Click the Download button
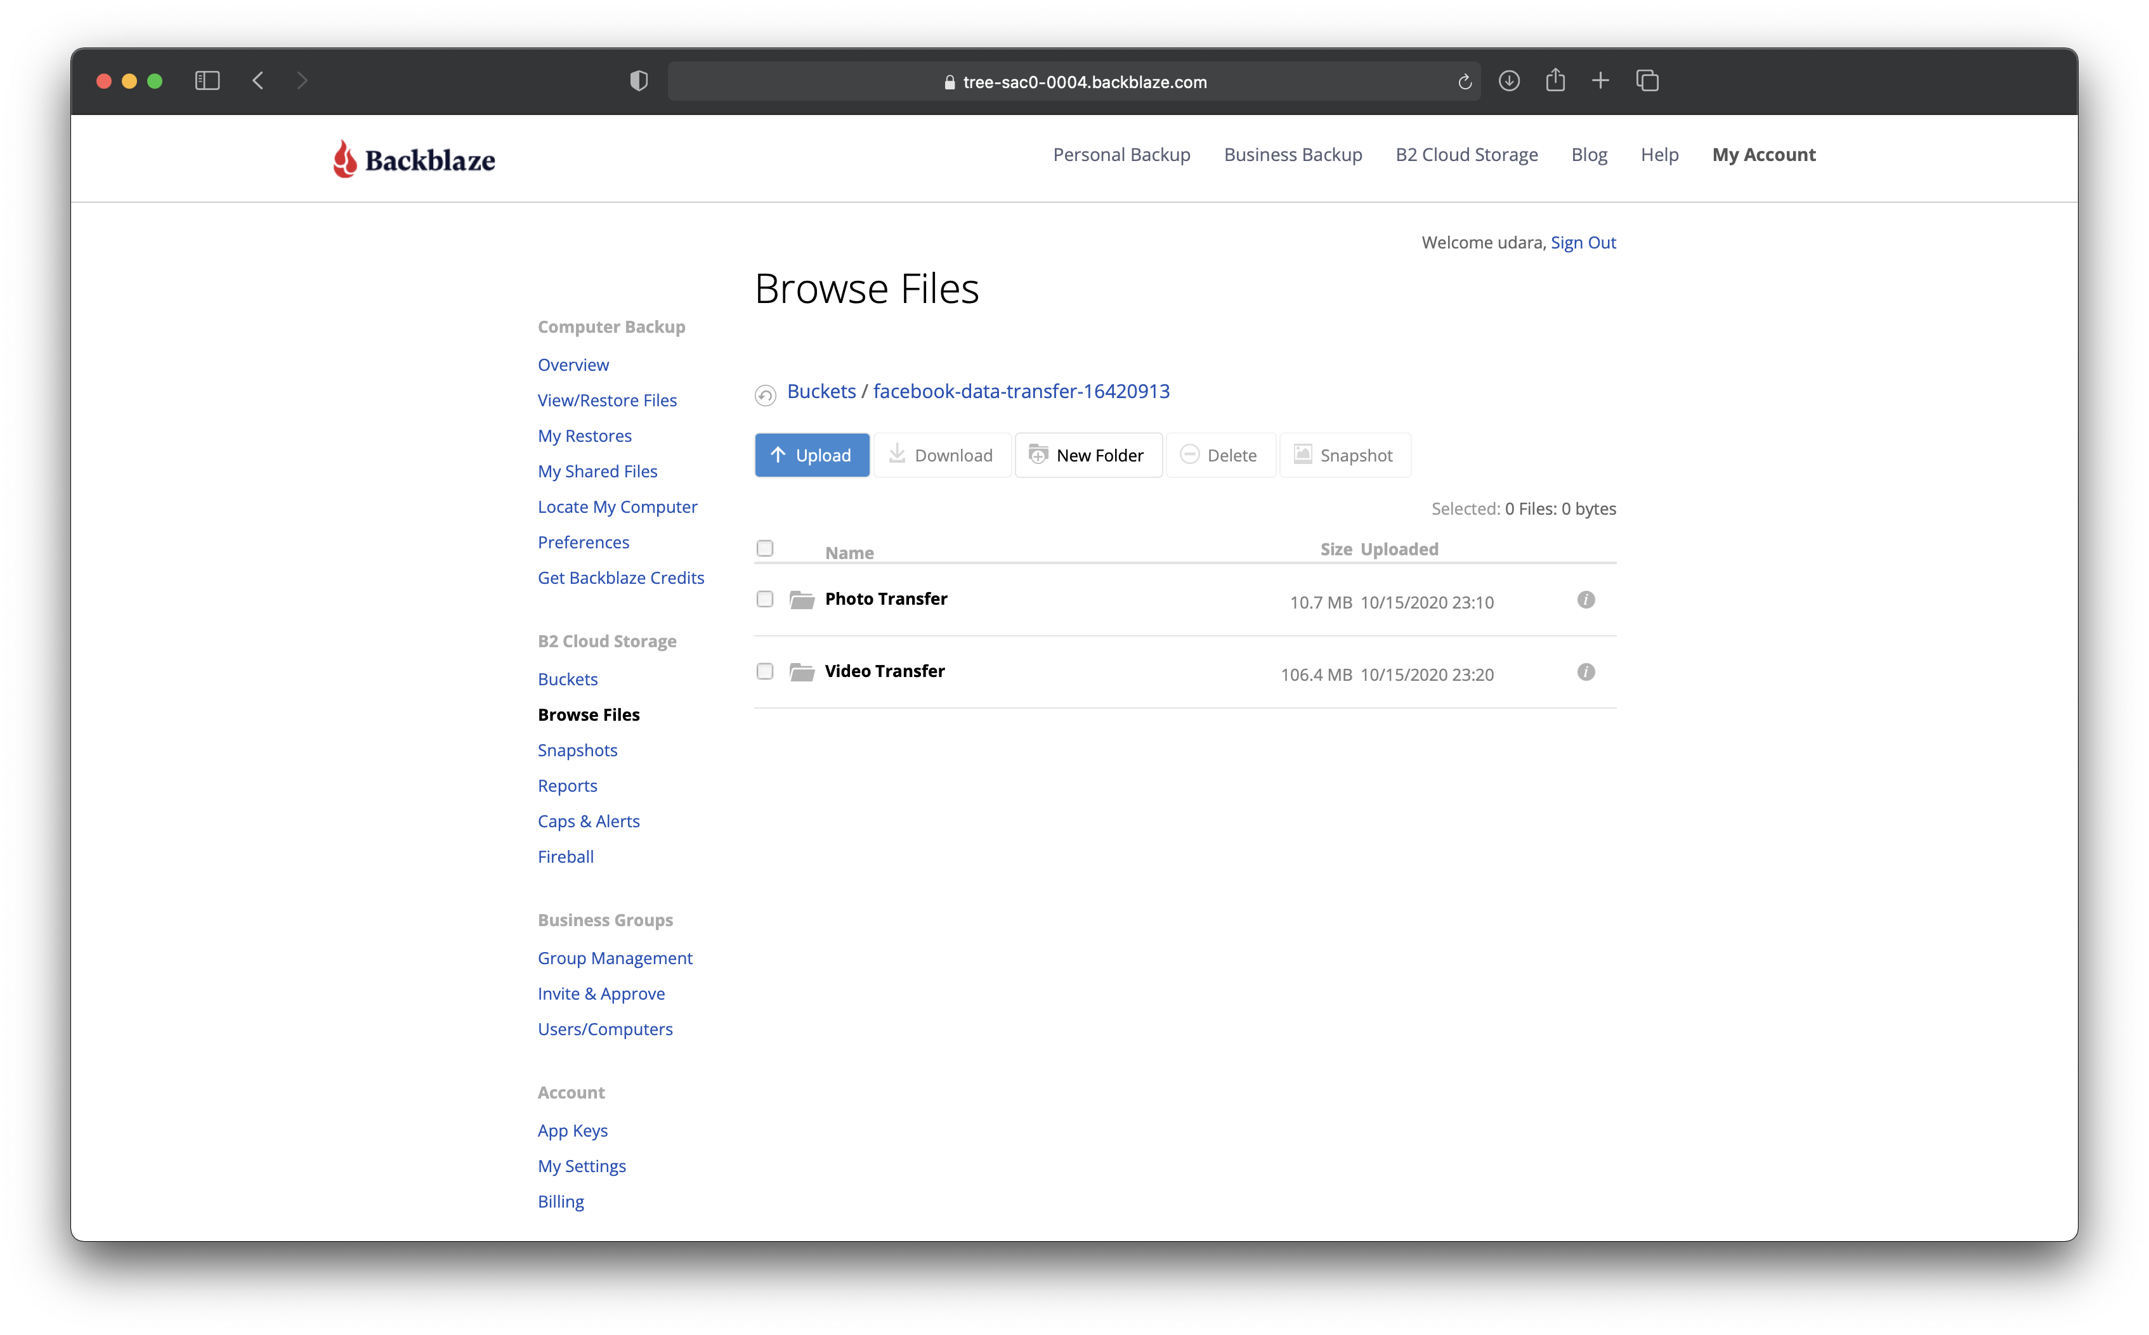This screenshot has width=2149, height=1335. point(941,455)
